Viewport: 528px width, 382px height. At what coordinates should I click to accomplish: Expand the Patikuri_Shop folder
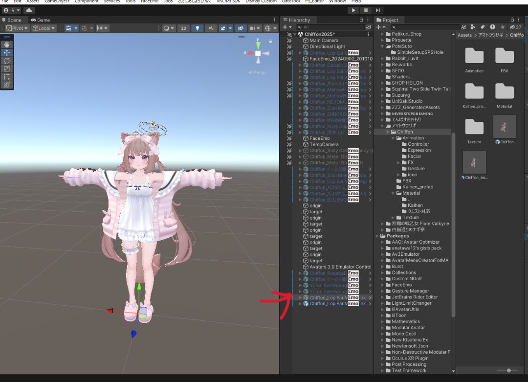[382, 34]
